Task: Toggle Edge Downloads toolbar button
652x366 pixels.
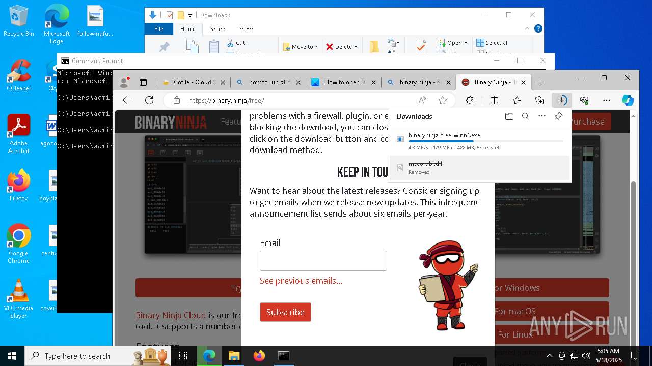Action: click(x=562, y=100)
